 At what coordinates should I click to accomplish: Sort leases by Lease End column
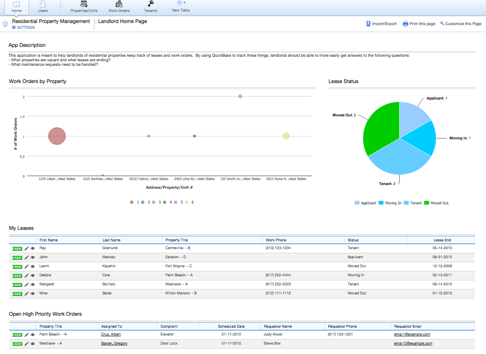coord(442,240)
